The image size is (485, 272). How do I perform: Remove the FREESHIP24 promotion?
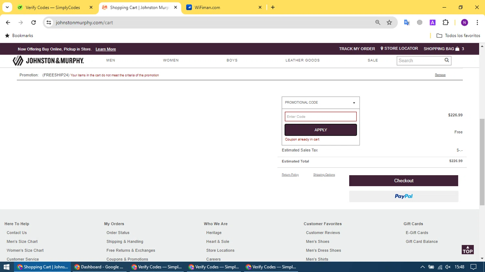440,75
